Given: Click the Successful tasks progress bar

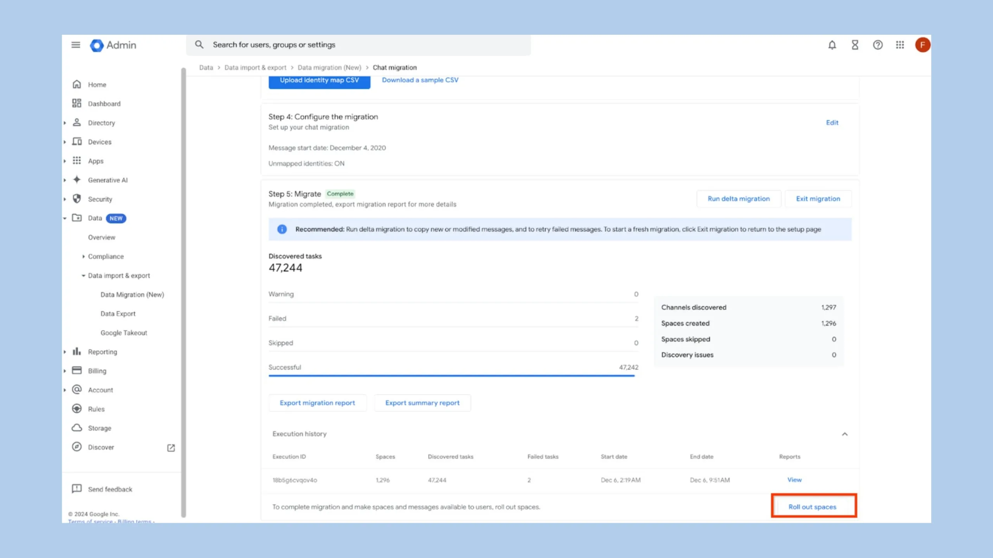Looking at the screenshot, I should 452,375.
